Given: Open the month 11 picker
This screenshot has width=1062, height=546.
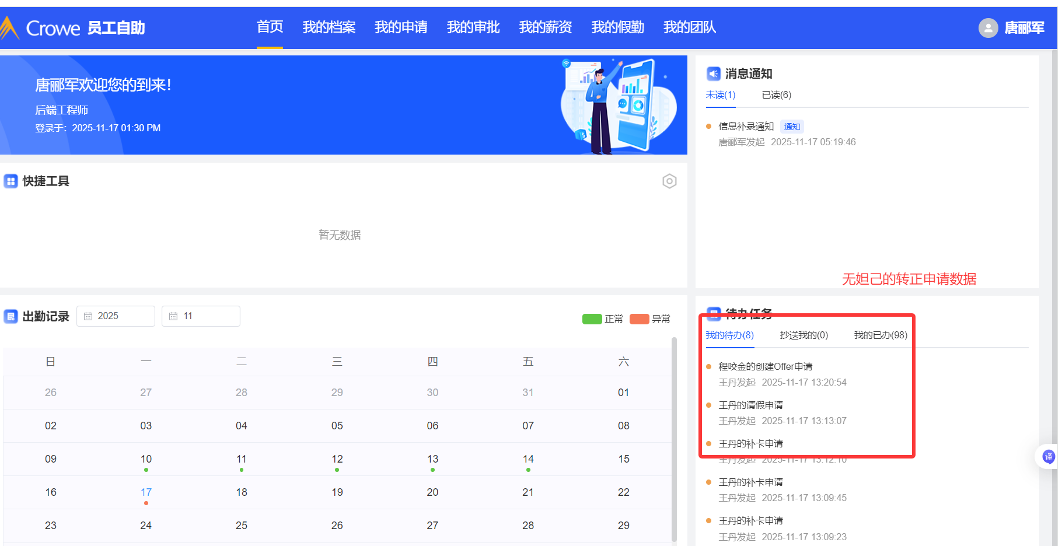Looking at the screenshot, I should 201,316.
